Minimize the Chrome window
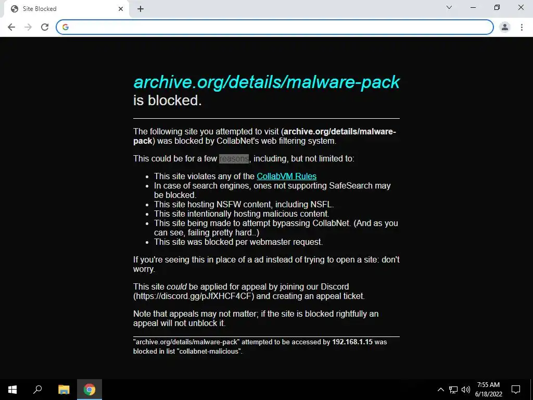The image size is (533, 400). pos(473,7)
